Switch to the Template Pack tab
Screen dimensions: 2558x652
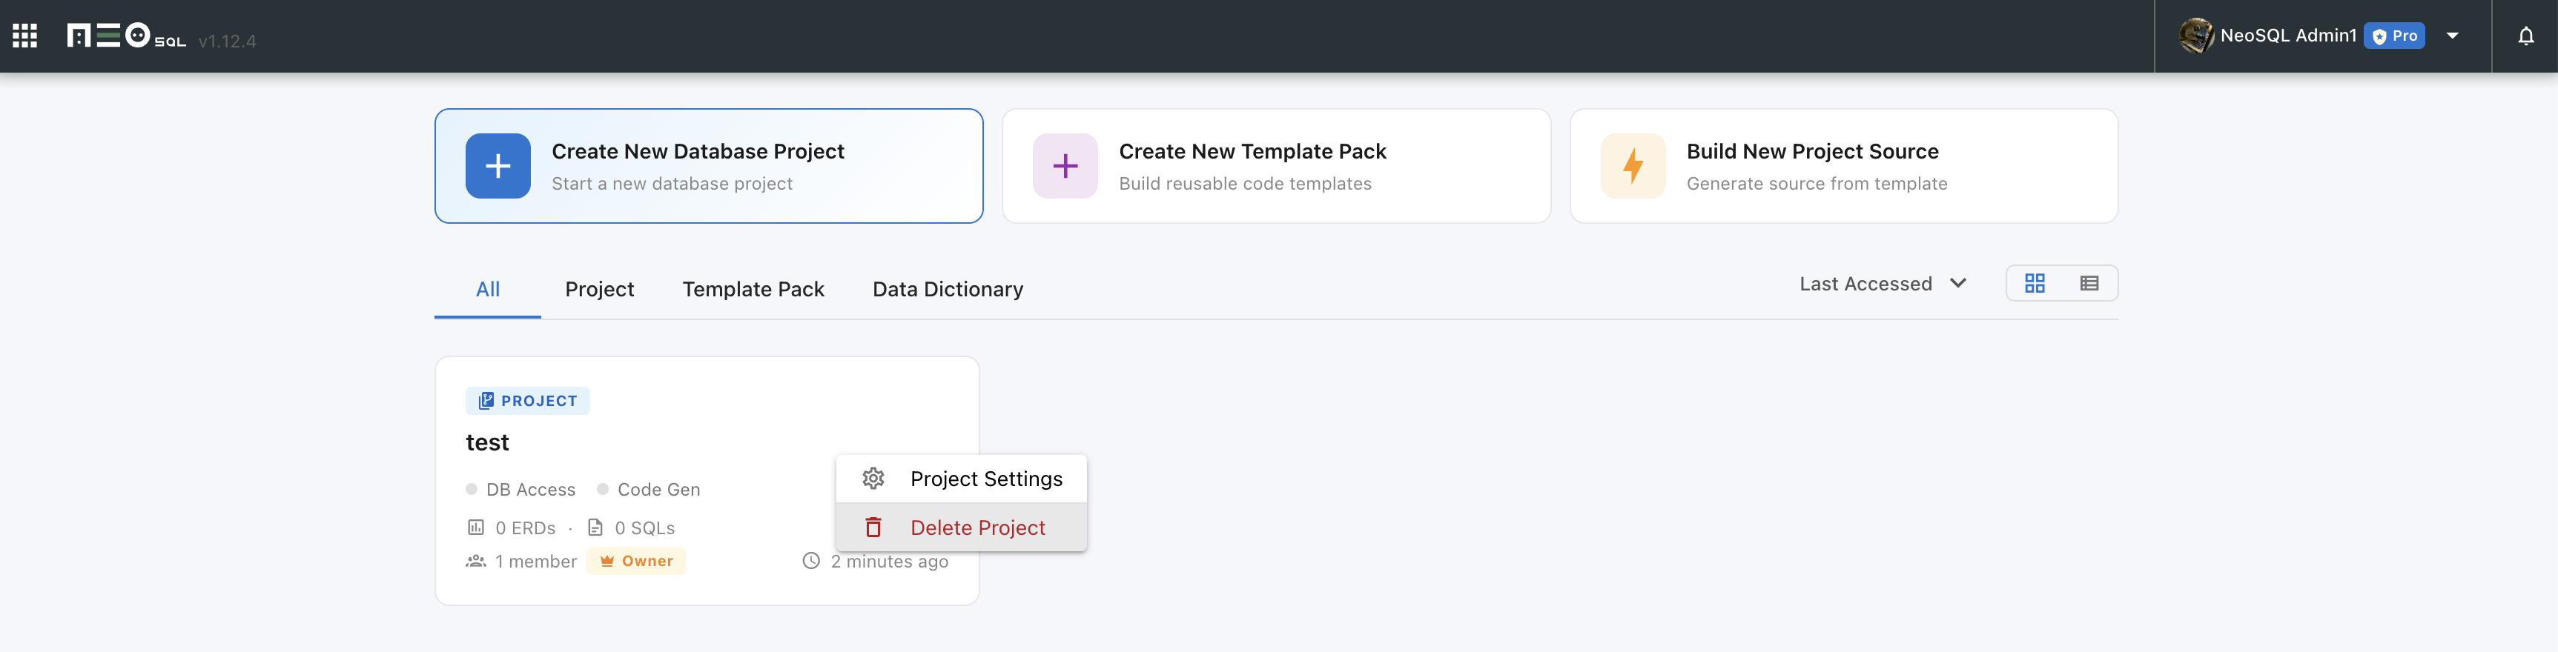(753, 289)
